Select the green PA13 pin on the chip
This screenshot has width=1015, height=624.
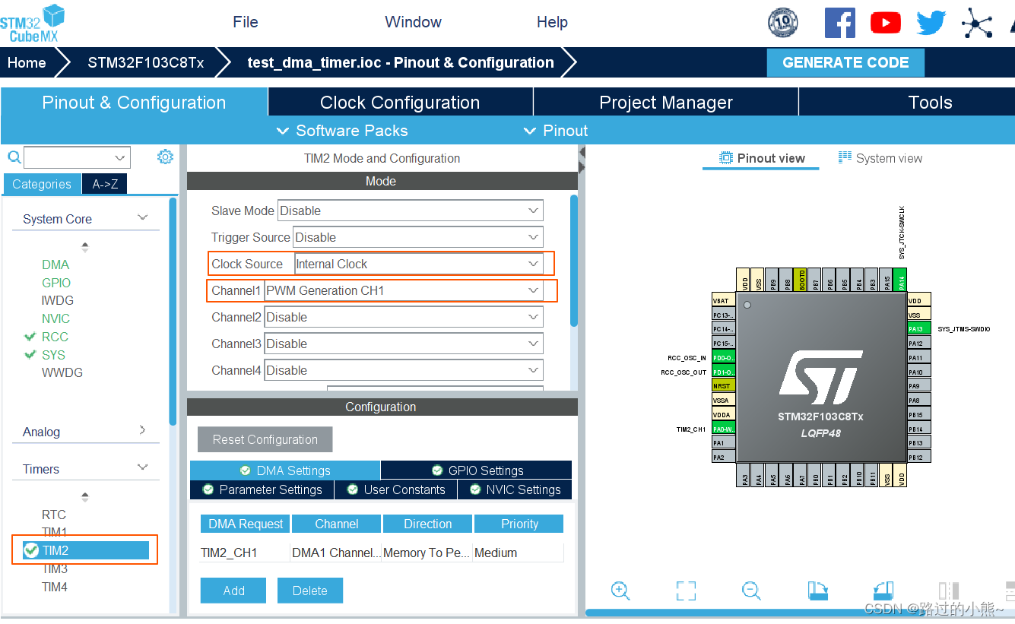[919, 328]
